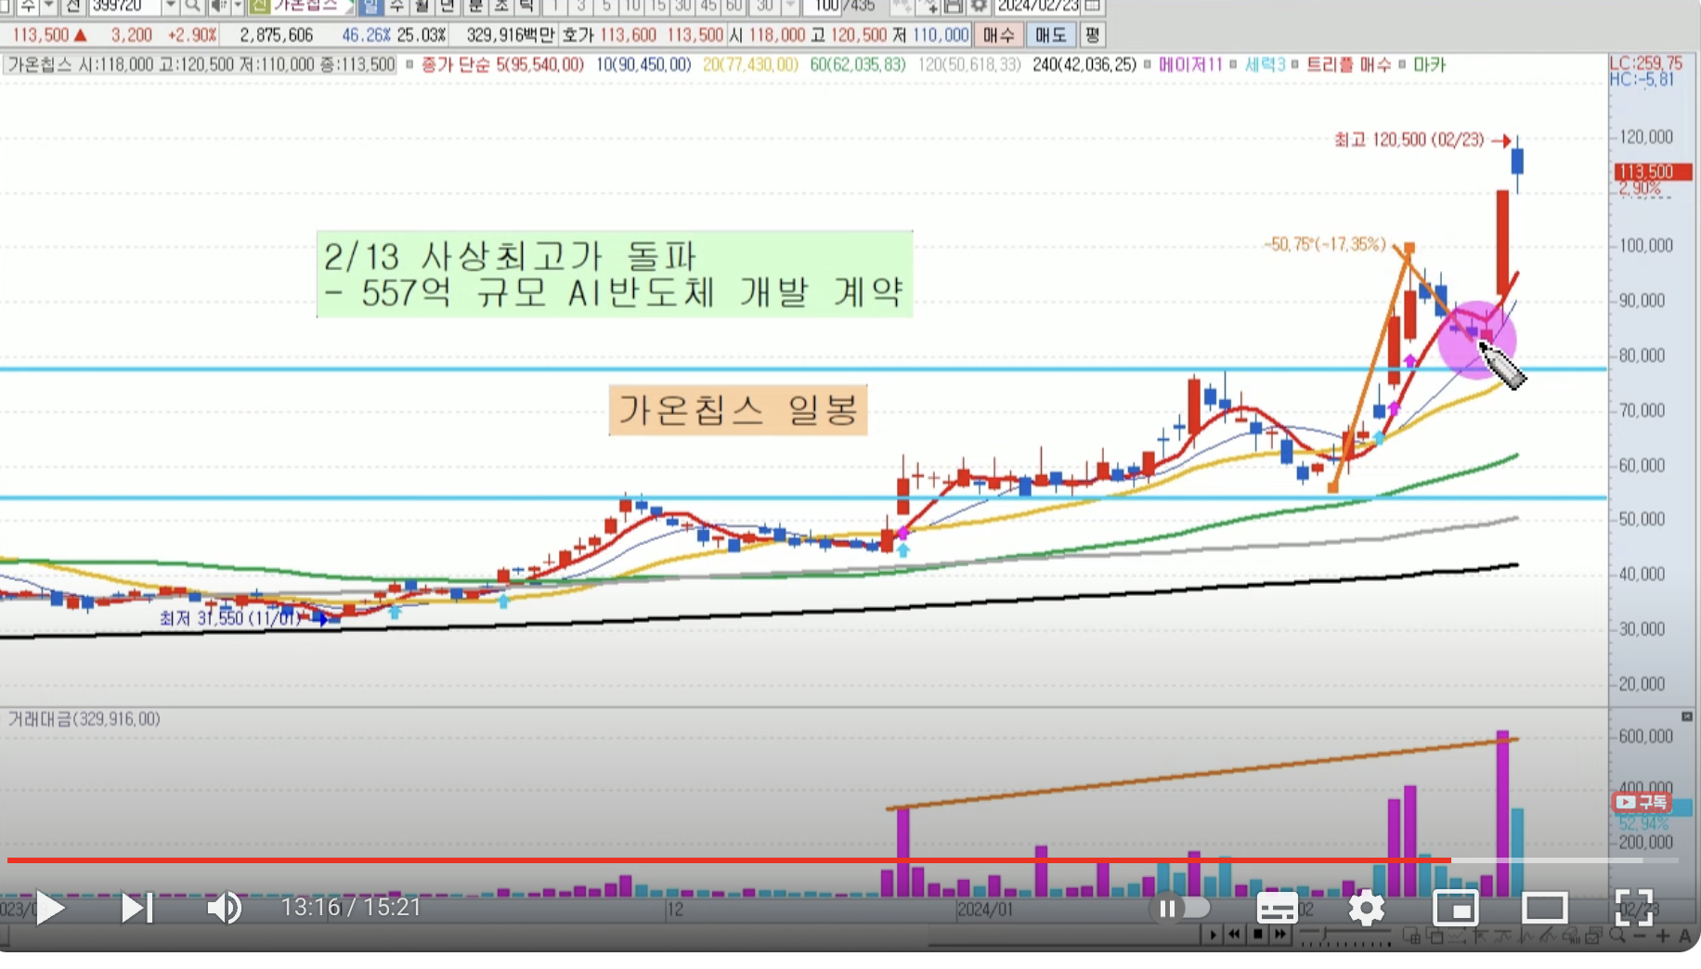The height and width of the screenshot is (969, 1701).
Task: Choose the 15 interval button
Action: coord(657,6)
